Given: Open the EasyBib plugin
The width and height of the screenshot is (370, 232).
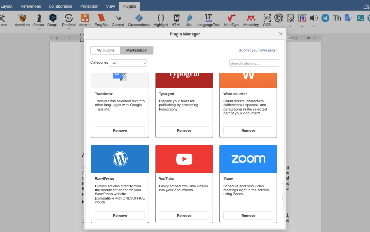Looking at the screenshot, I should pos(101,20).
